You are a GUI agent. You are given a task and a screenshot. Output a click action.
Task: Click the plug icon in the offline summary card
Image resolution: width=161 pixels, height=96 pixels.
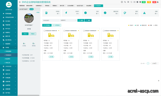[125, 13]
